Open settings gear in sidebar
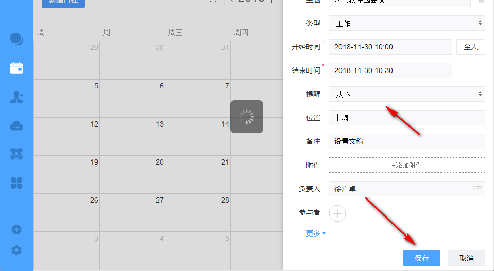Image resolution: width=494 pixels, height=271 pixels. [x=16, y=250]
